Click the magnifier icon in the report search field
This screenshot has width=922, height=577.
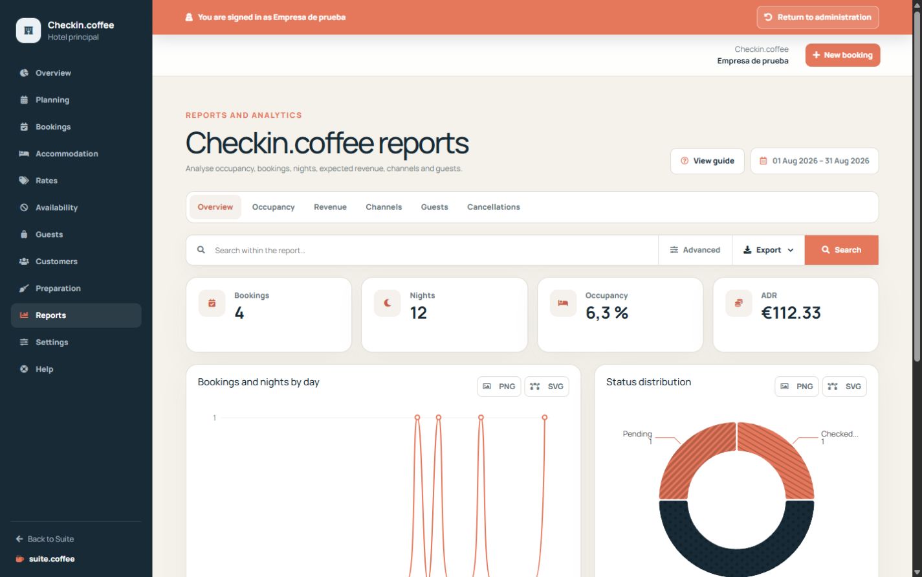201,250
